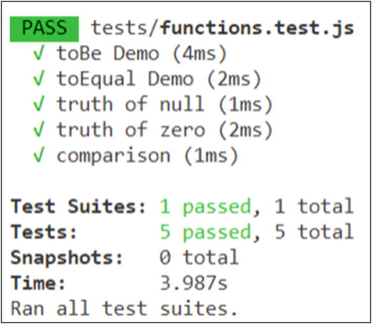Image resolution: width=372 pixels, height=324 pixels.
Task: Select the truth of null test name
Action: coord(131,104)
